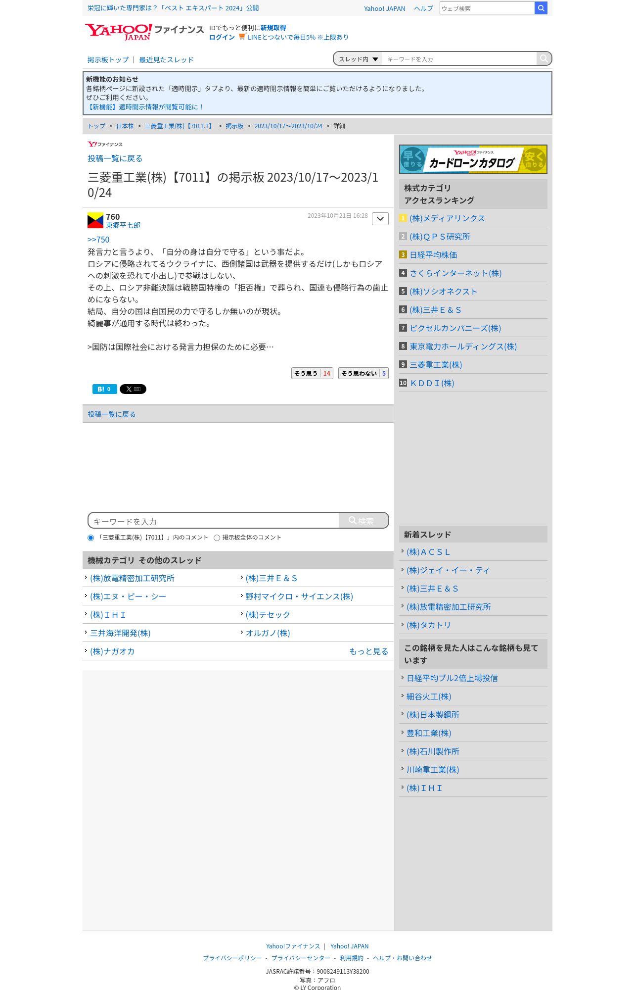Select the 三菱重工業 内のコメント radio button
Image resolution: width=635 pixels, height=990 pixels.
click(x=91, y=538)
